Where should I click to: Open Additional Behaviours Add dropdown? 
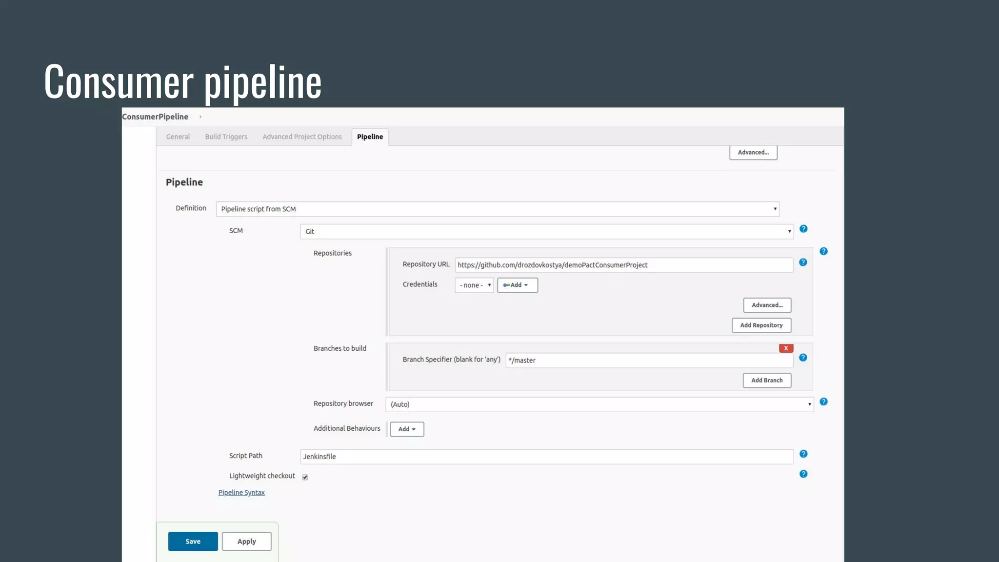407,429
